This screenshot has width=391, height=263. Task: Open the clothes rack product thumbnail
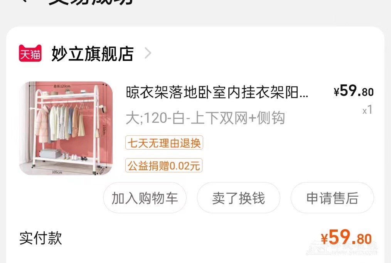[x=66, y=128]
